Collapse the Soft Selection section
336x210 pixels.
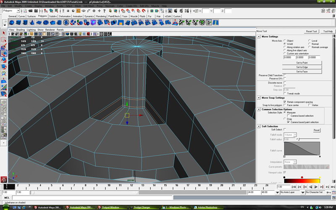[258, 126]
